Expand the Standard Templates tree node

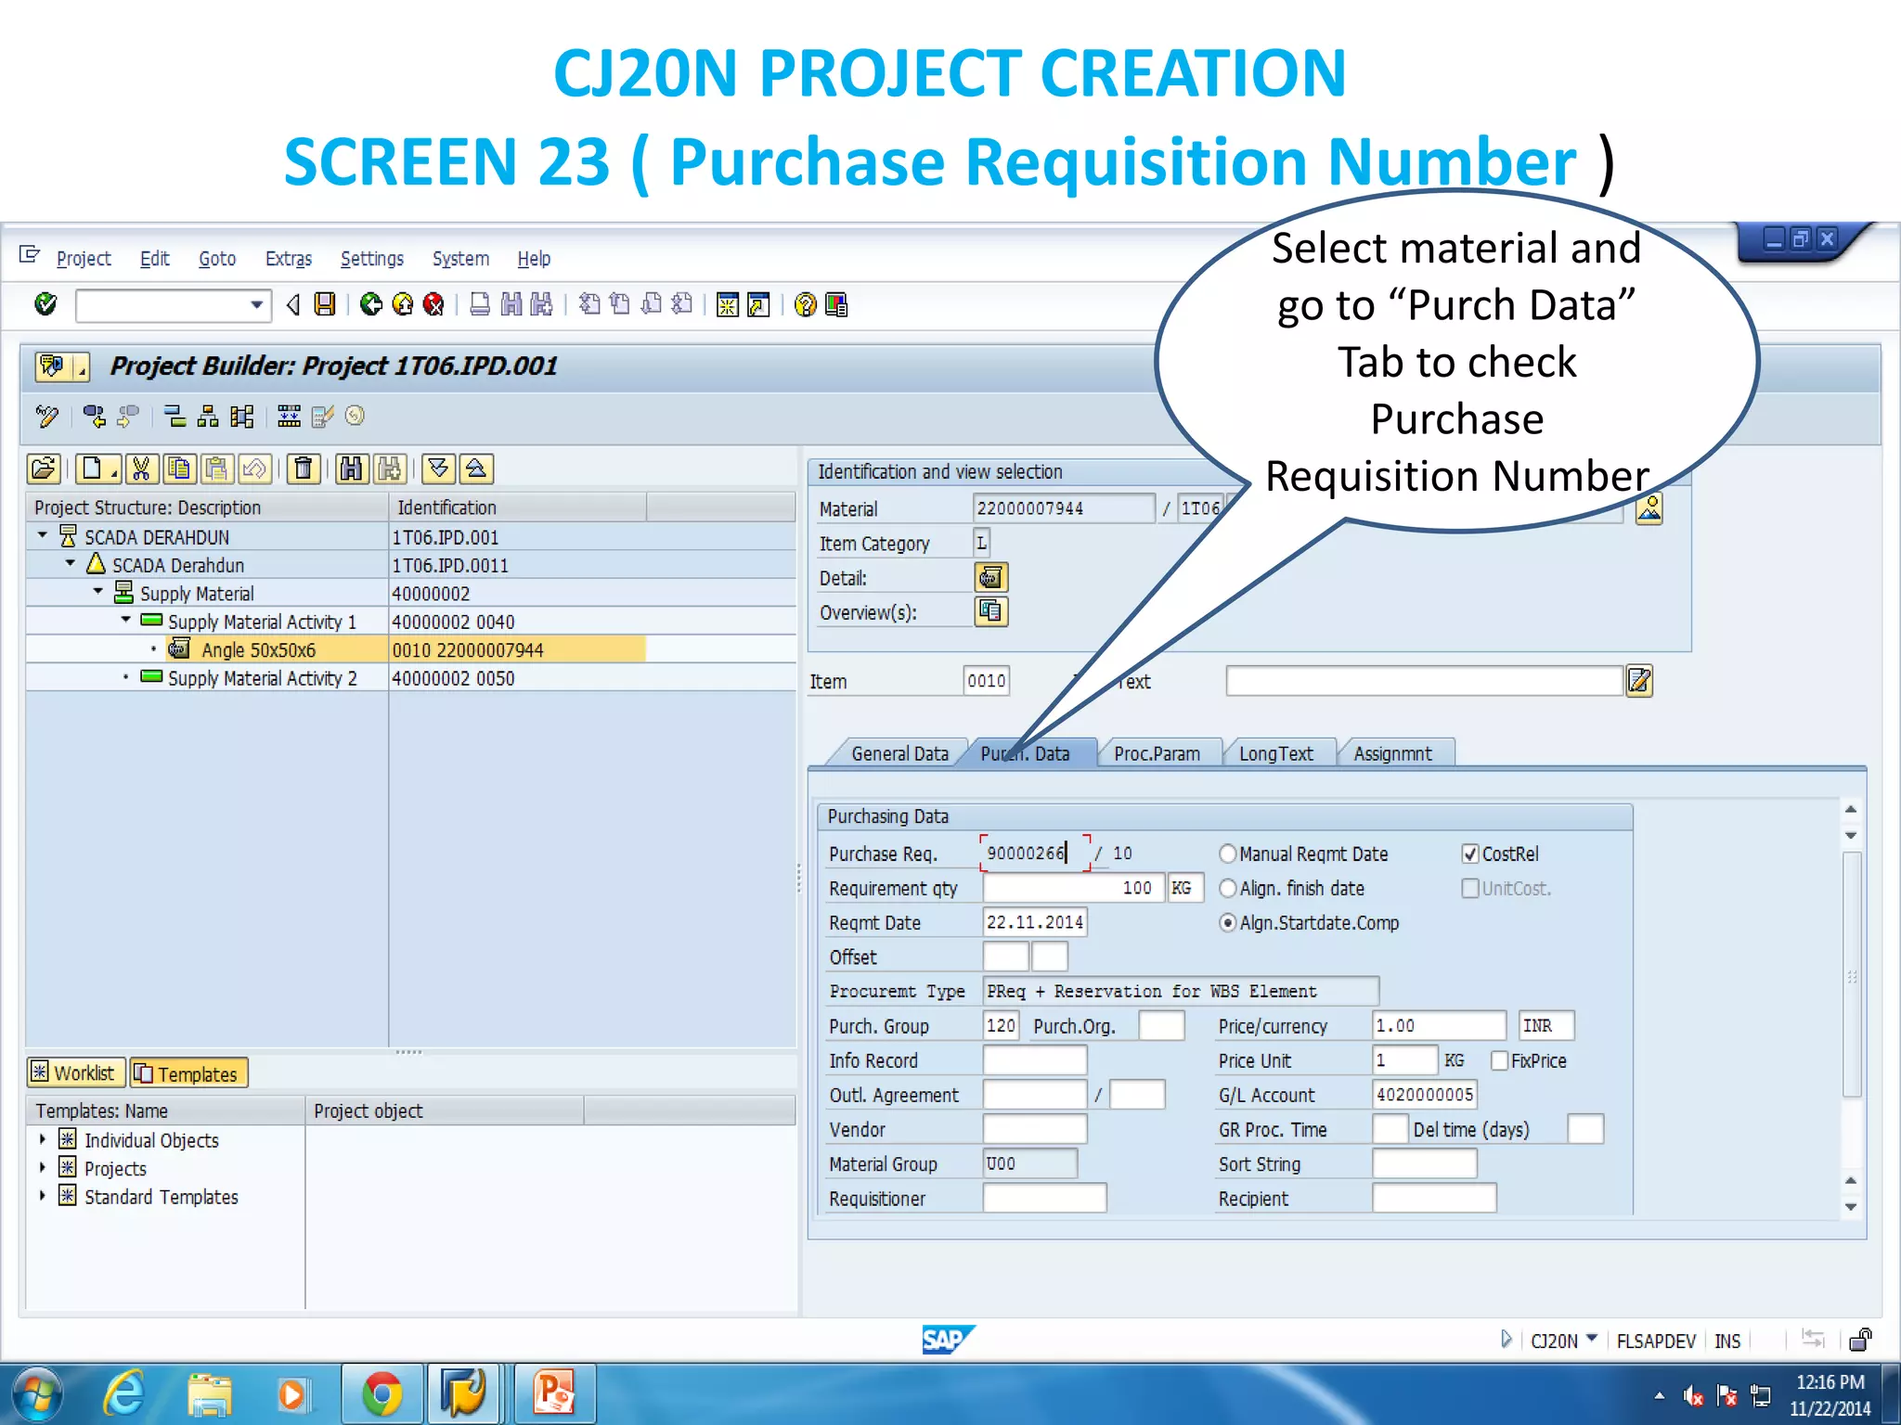click(43, 1197)
